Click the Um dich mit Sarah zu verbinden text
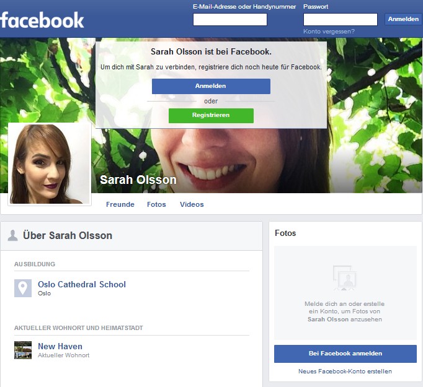Screen dimensions: 423x387 (211, 67)
